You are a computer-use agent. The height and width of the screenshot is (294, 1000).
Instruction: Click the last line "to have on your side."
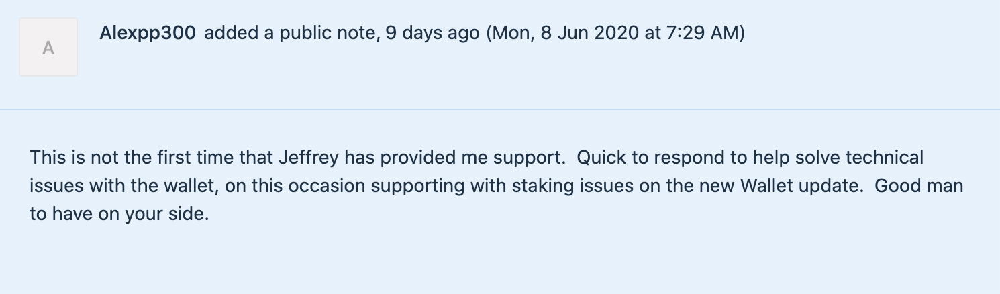click(x=119, y=215)
